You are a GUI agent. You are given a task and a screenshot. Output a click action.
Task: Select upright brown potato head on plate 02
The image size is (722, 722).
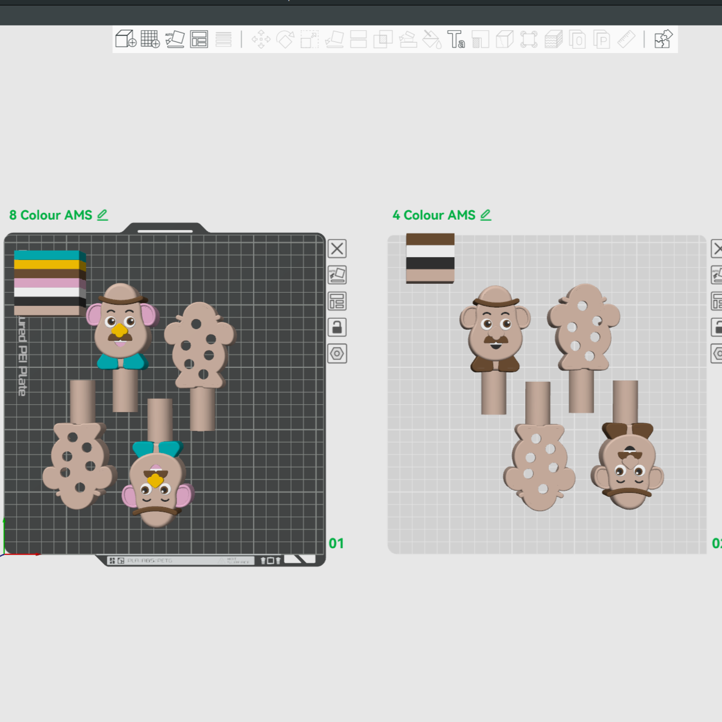tap(495, 350)
